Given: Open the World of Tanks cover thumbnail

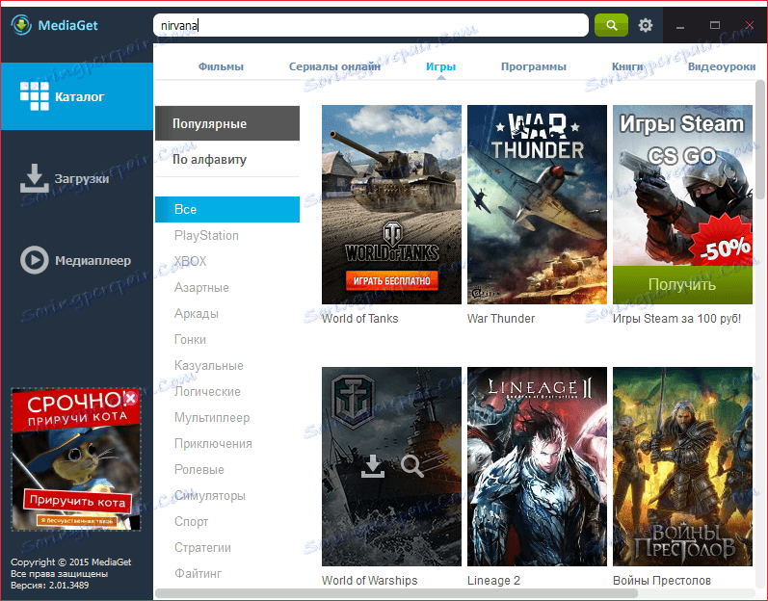Looking at the screenshot, I should (391, 204).
